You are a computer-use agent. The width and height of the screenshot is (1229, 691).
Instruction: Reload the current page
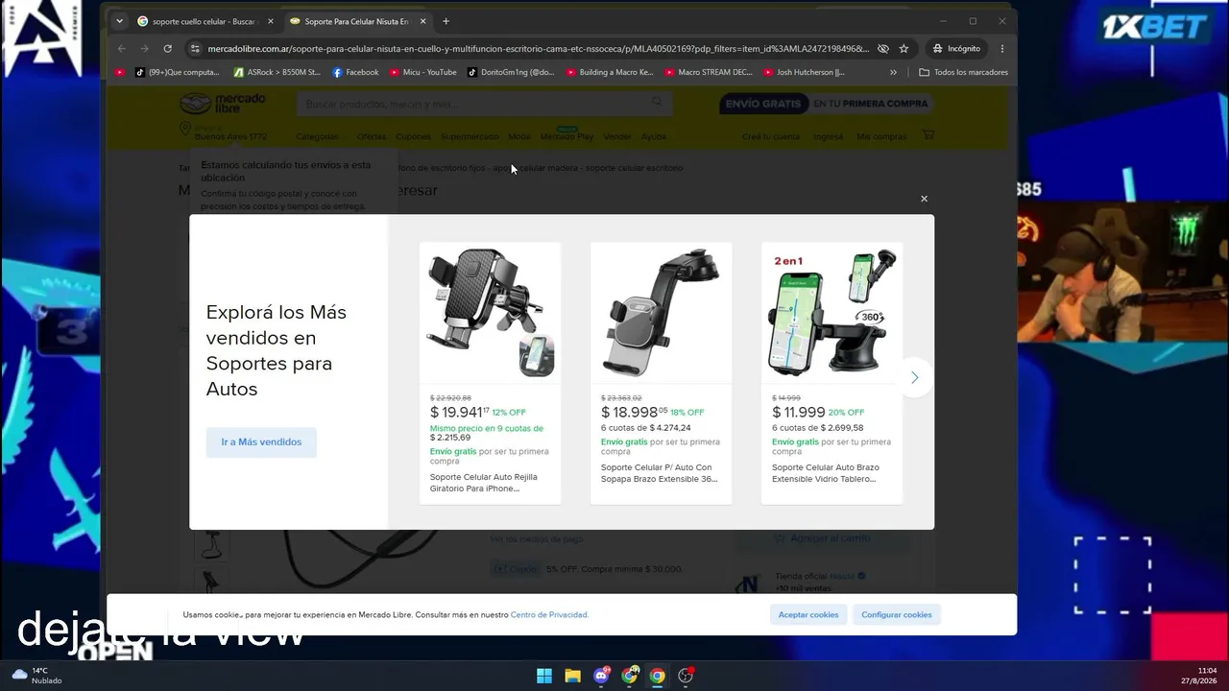coord(168,49)
